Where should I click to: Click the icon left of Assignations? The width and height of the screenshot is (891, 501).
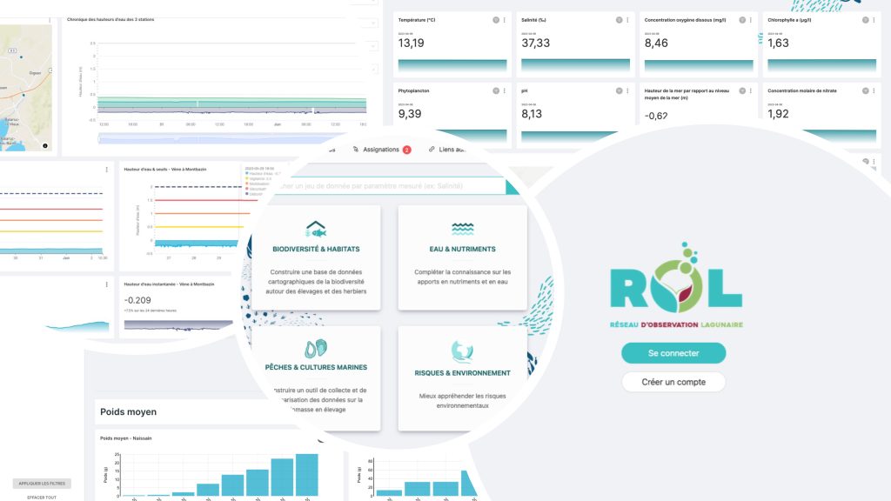356,150
